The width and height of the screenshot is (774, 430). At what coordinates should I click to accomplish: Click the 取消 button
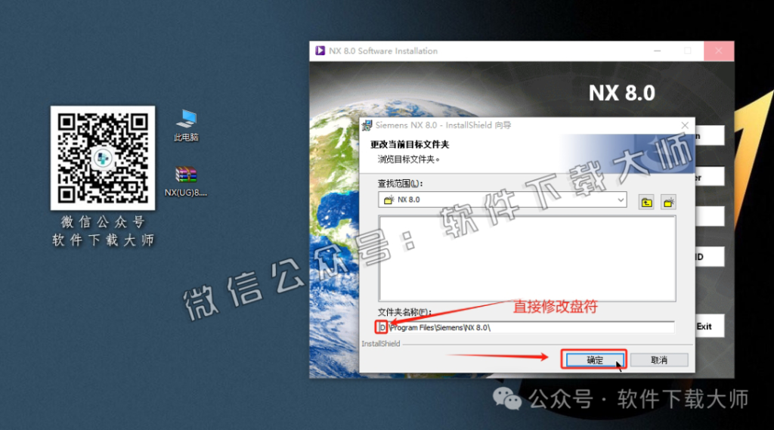click(659, 360)
